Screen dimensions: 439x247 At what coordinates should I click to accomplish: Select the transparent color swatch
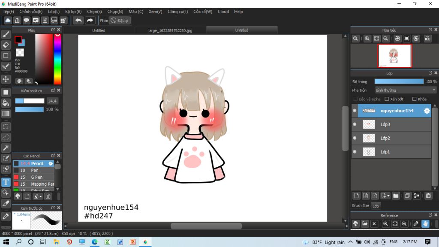20,52
